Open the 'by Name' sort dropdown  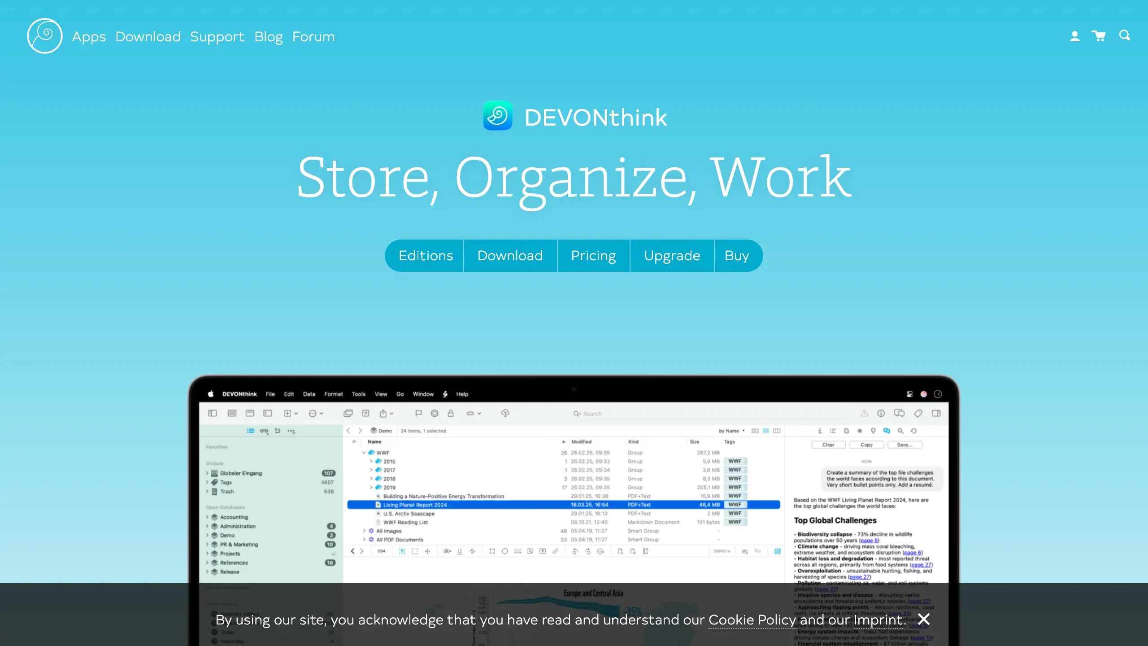tap(732, 431)
